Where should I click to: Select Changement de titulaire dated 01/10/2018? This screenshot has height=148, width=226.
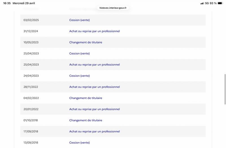[86, 120]
